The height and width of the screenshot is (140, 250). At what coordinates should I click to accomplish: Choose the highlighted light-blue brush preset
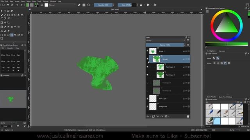(x=217, y=121)
